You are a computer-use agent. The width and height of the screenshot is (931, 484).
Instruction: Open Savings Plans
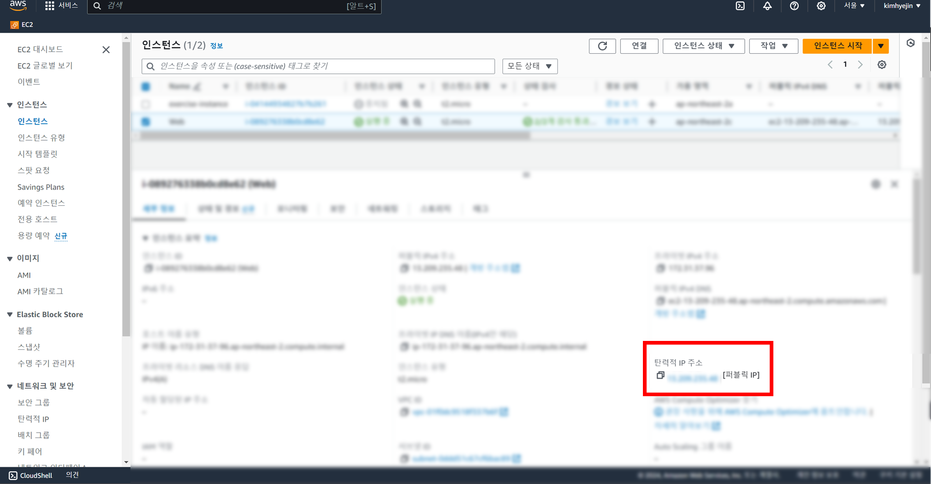click(41, 187)
